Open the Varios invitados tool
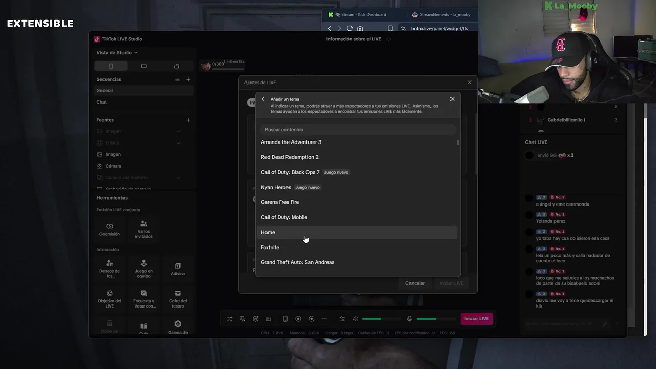 pos(143,229)
